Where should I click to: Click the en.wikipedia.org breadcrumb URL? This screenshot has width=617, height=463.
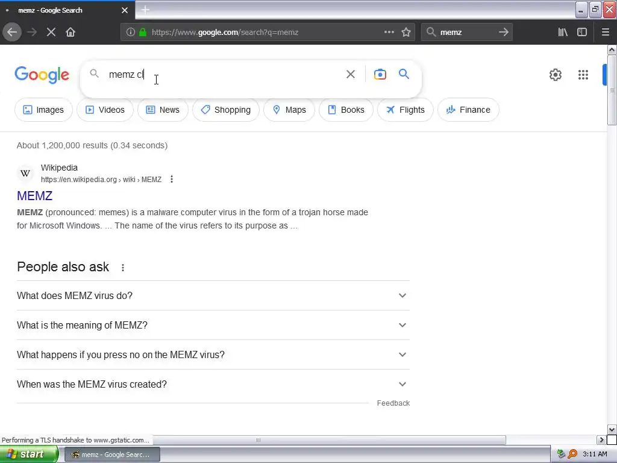tap(101, 180)
